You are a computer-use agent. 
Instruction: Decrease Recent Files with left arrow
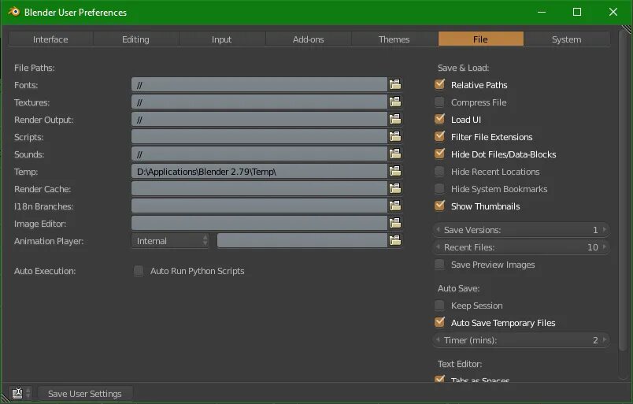438,246
